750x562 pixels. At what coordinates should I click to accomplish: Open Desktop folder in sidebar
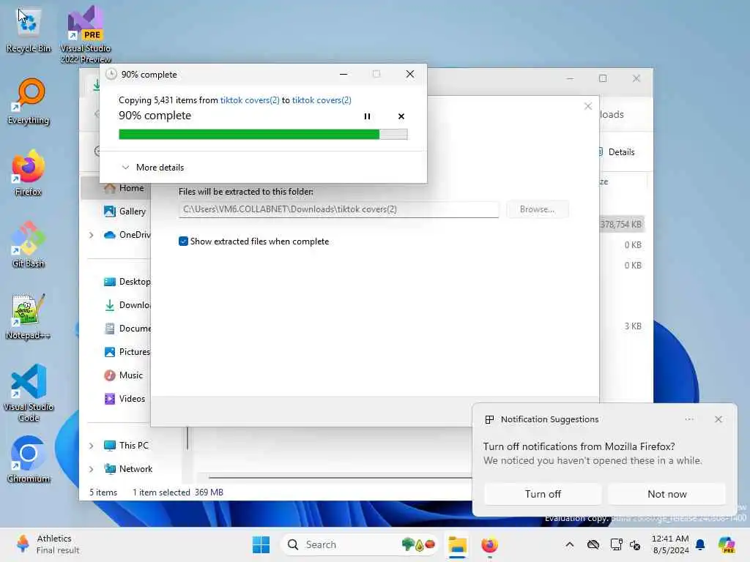pyautogui.click(x=127, y=282)
